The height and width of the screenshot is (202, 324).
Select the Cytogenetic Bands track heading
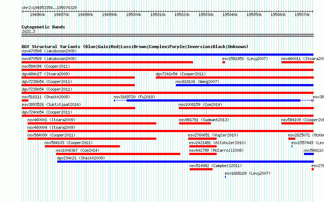coord(43,27)
